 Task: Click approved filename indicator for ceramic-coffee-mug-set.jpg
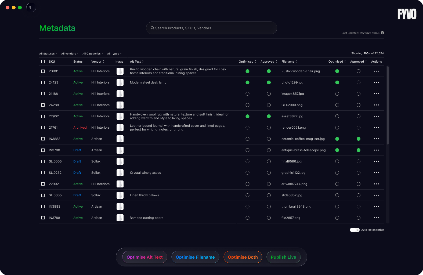(358, 139)
